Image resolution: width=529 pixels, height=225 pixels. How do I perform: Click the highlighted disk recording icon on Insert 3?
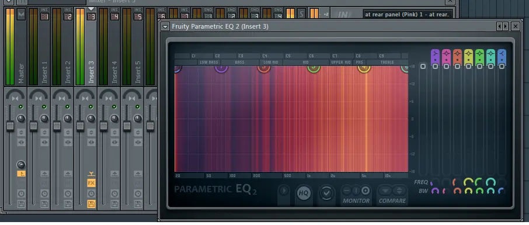pyautogui.click(x=91, y=204)
